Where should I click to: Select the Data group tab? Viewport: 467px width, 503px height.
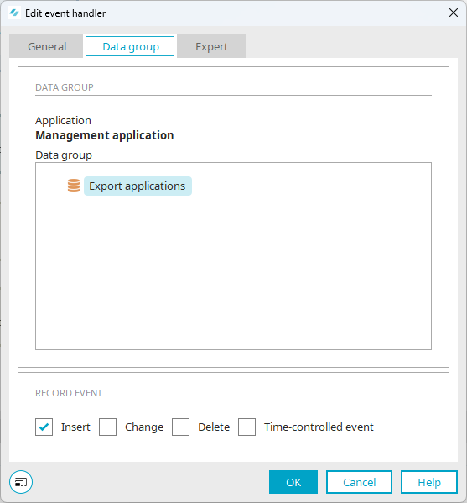click(130, 46)
